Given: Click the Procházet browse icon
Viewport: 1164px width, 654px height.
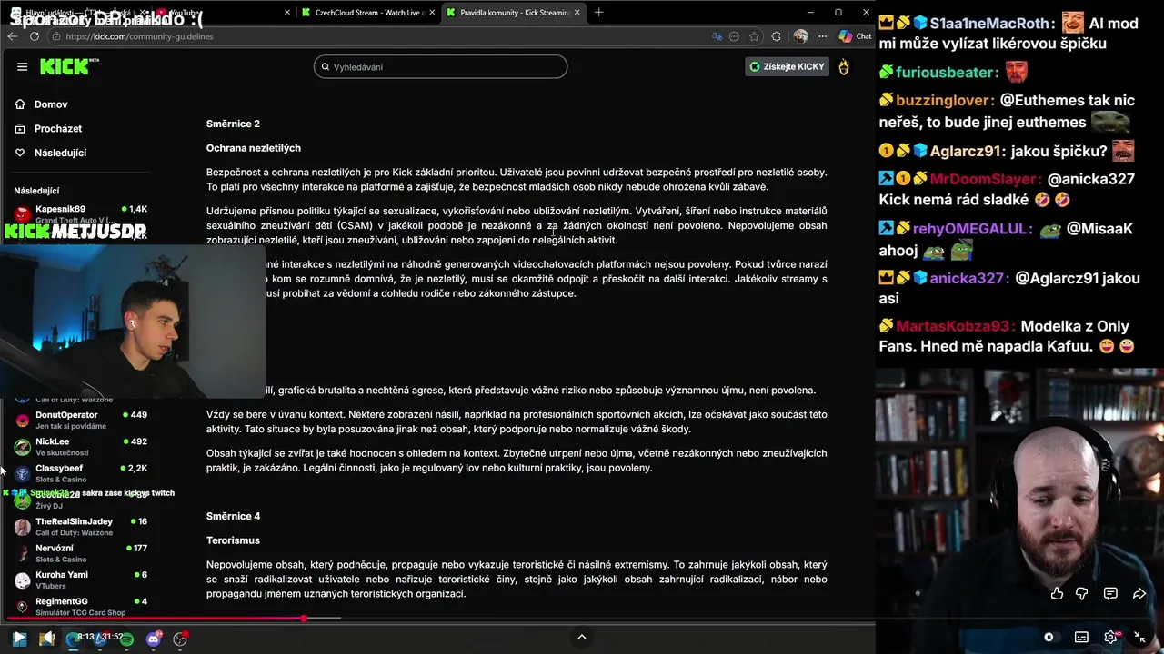Looking at the screenshot, I should pos(20,129).
